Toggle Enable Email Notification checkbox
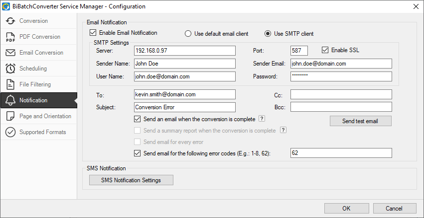 [93, 33]
